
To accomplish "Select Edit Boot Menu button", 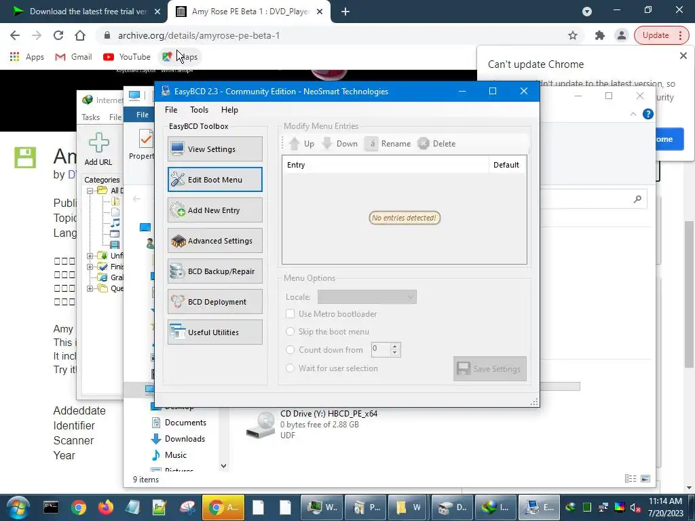I will click(x=215, y=179).
